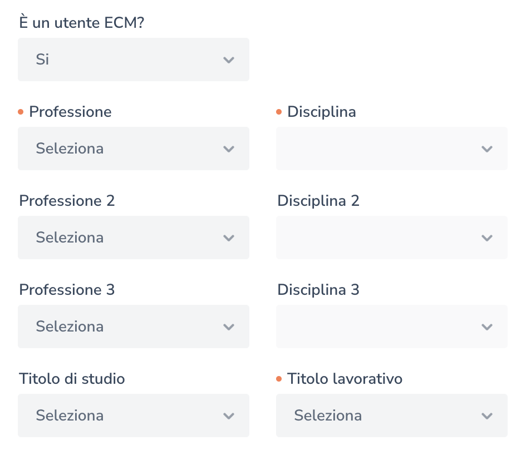Select the Professione 3 'Seleziona' combo box
Viewport: 531px width, 455px height.
[122, 327]
